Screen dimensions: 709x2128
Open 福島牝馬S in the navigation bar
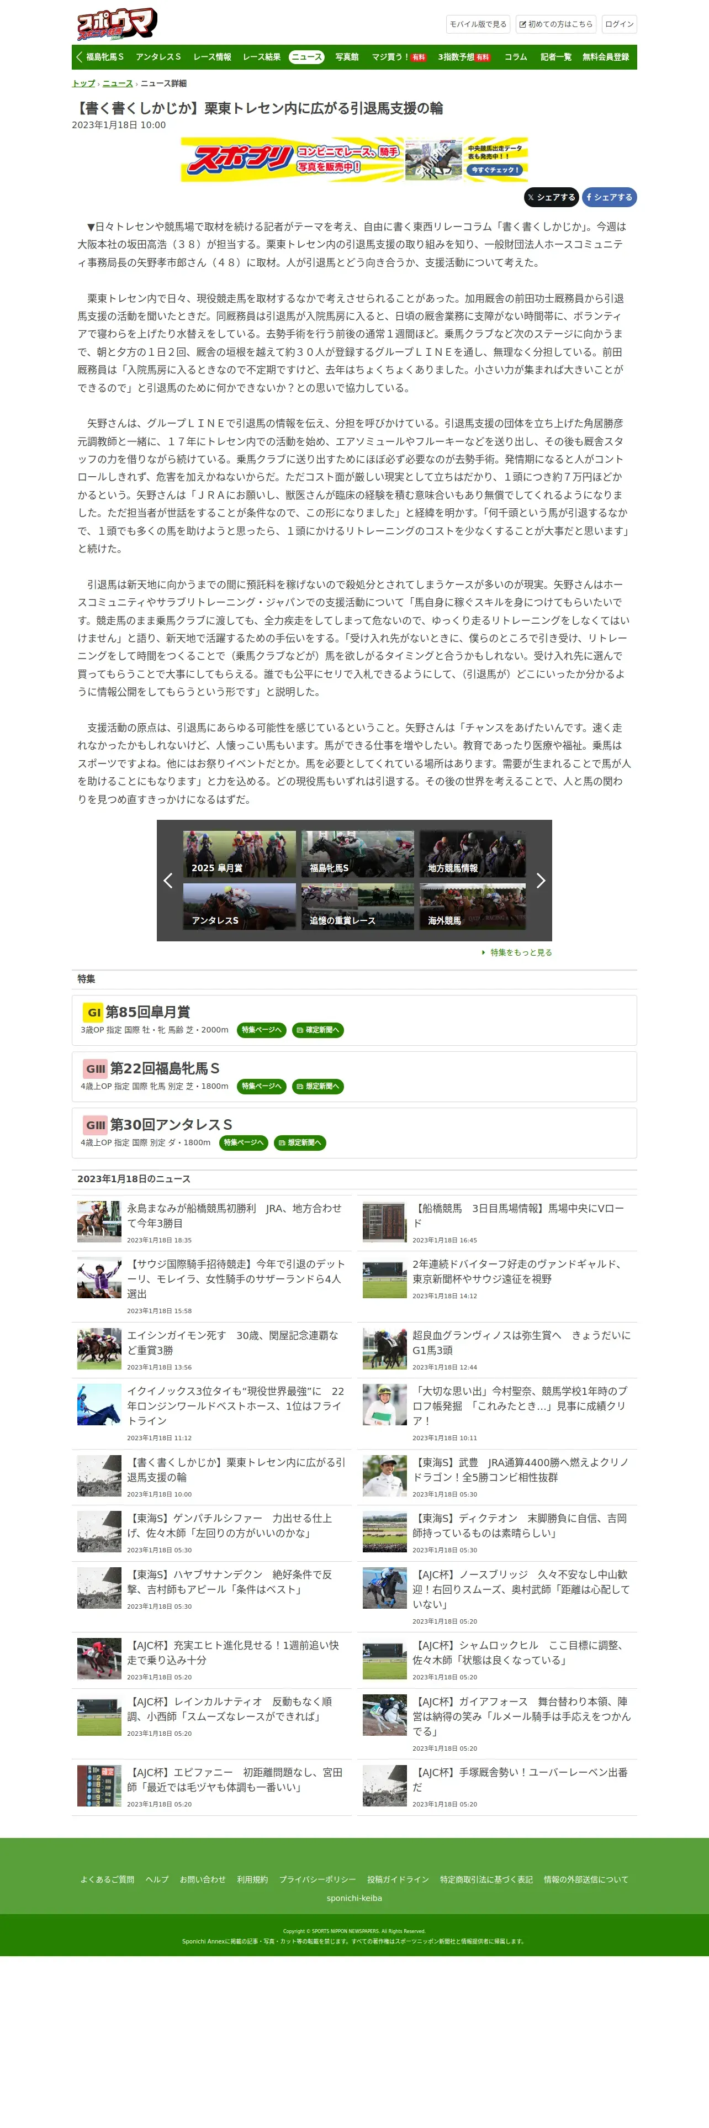point(105,57)
